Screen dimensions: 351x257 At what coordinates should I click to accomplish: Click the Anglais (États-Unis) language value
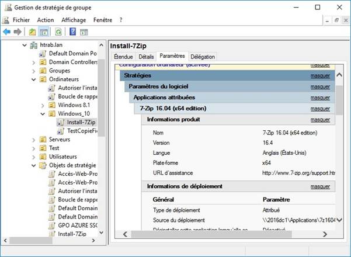point(284,153)
